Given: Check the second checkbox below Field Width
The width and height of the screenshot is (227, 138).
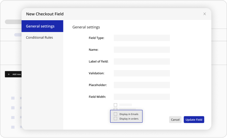Looking at the screenshot, I should point(115,109).
